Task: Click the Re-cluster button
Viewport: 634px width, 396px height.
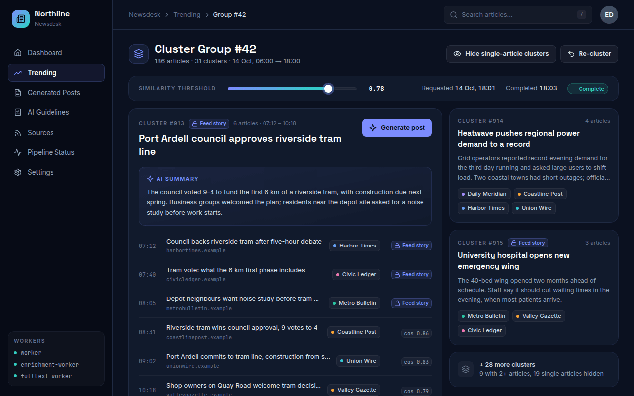Action: click(x=589, y=54)
